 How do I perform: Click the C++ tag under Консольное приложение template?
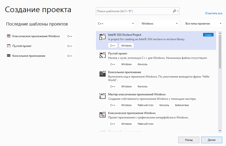click(x=113, y=86)
